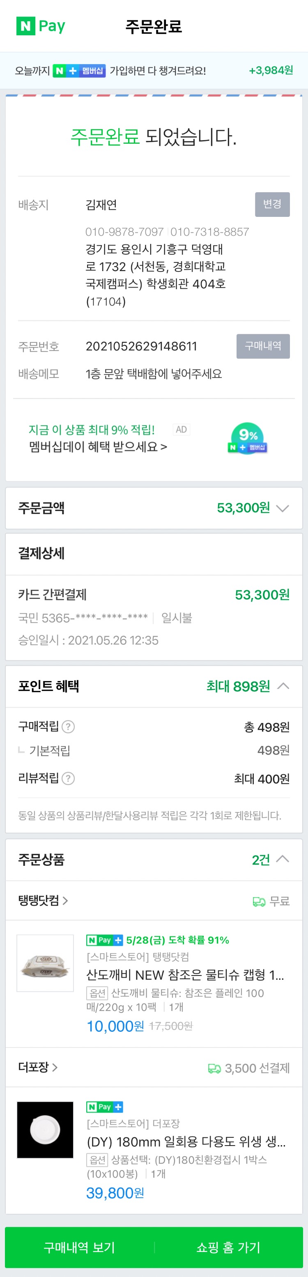
Task: Tap the 9% membership day badge
Action: (248, 438)
